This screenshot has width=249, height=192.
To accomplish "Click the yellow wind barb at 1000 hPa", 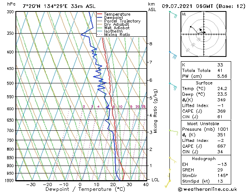I will click(x=167, y=184).
